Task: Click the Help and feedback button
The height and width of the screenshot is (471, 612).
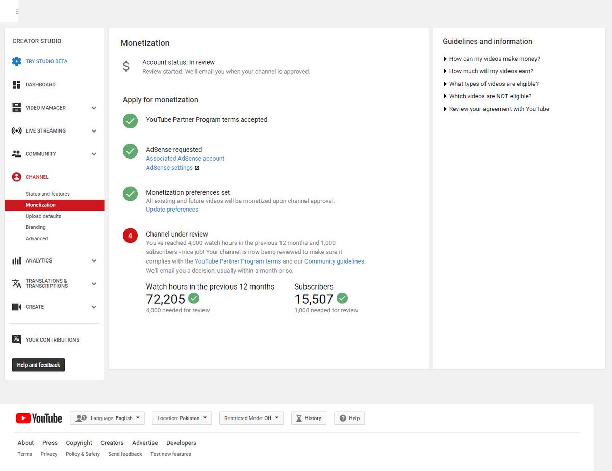Action: click(39, 365)
